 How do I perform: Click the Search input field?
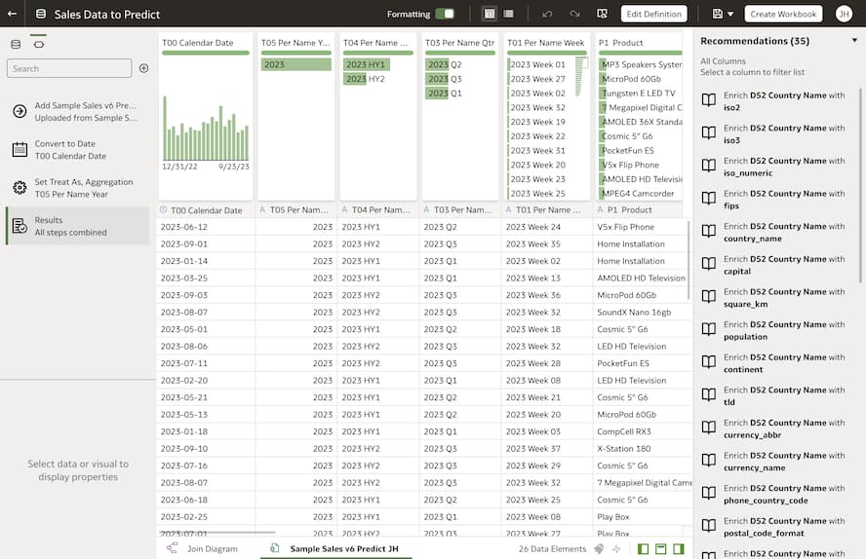(x=69, y=68)
